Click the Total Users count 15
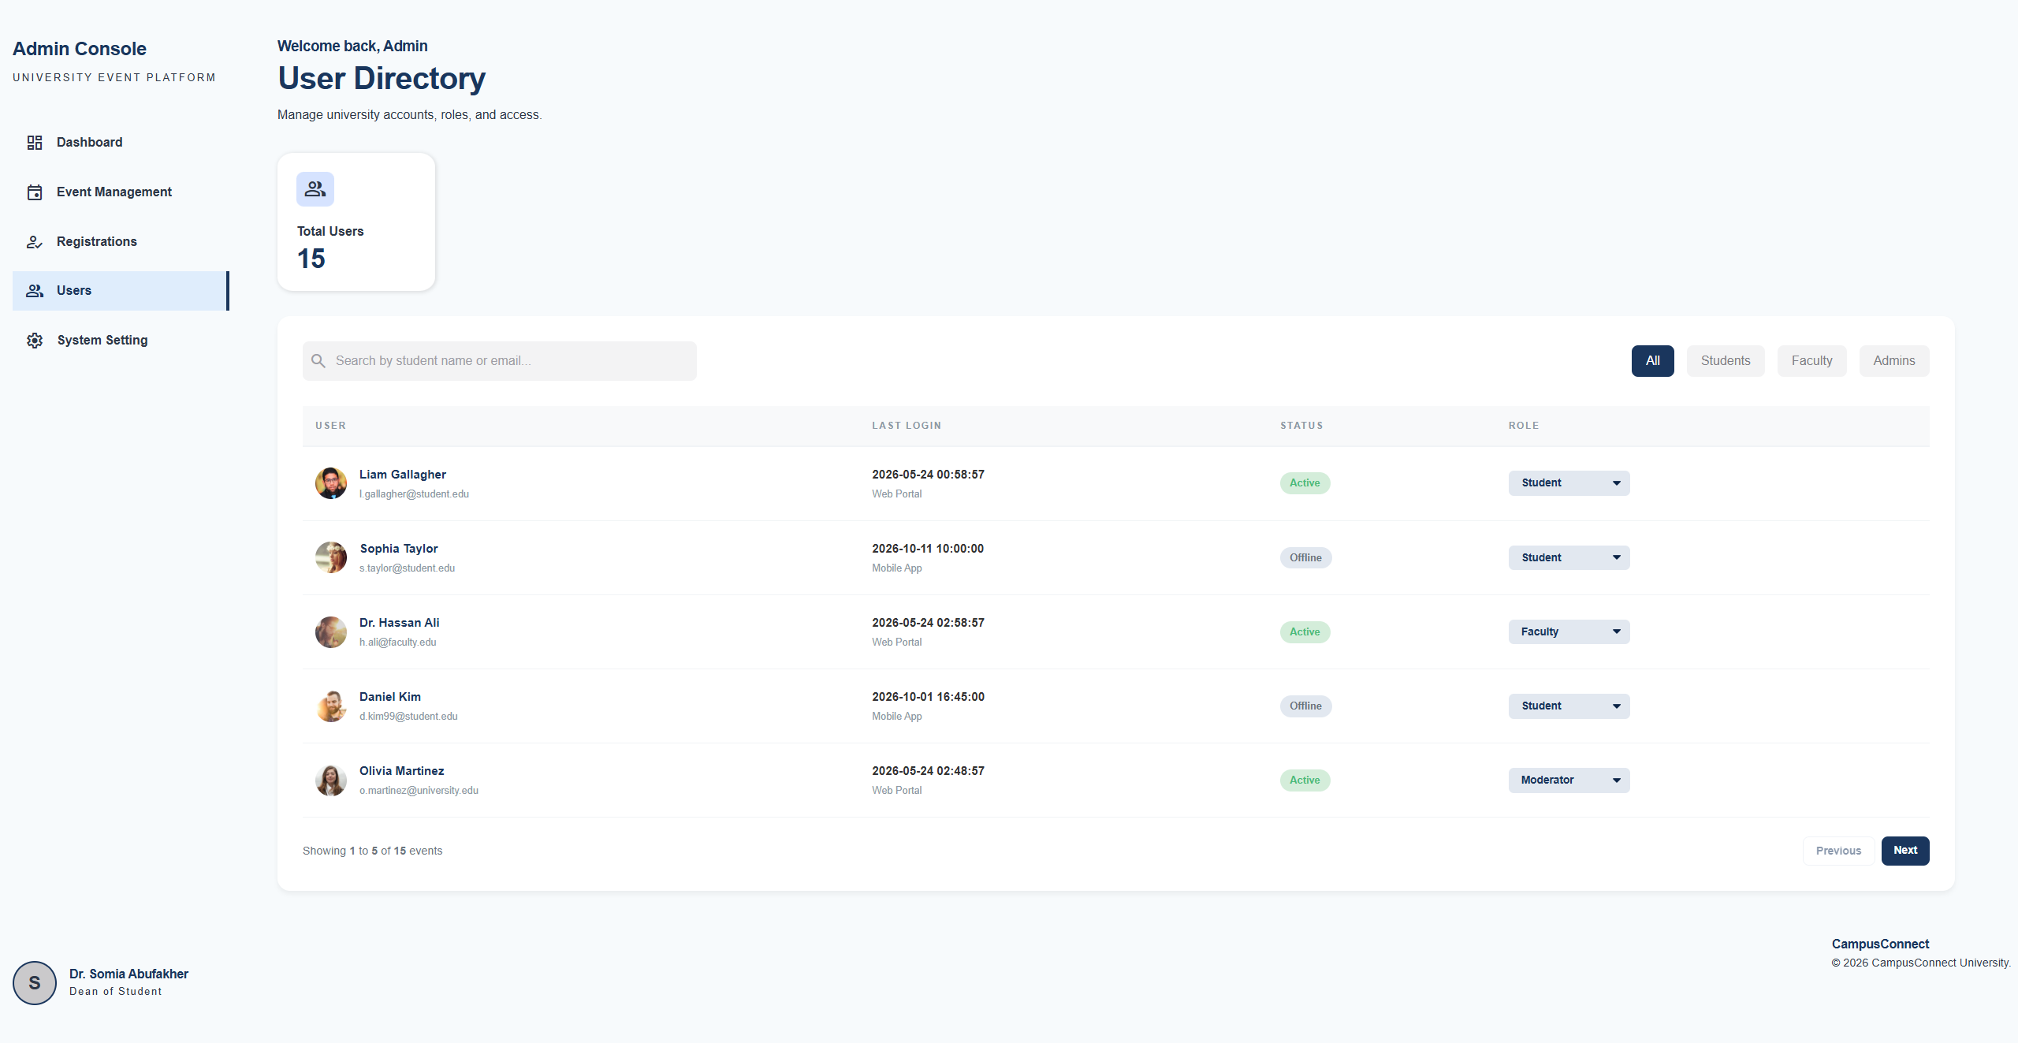2018x1043 pixels. 311,259
